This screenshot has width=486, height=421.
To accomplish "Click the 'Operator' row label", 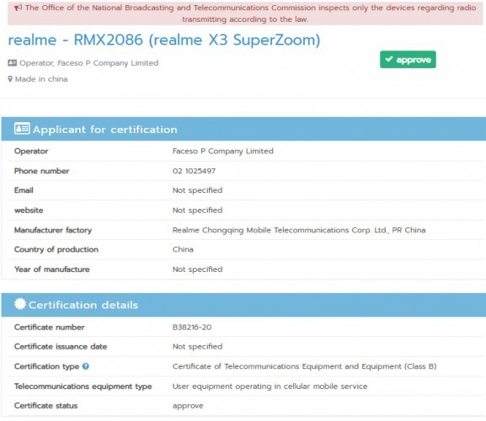I will click(31, 152).
